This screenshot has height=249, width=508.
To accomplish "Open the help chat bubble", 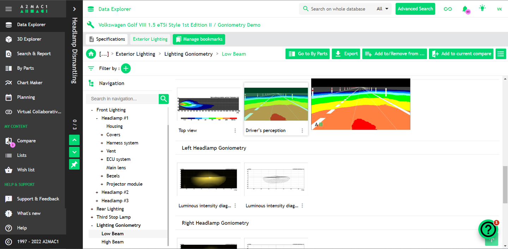I will [488, 229].
